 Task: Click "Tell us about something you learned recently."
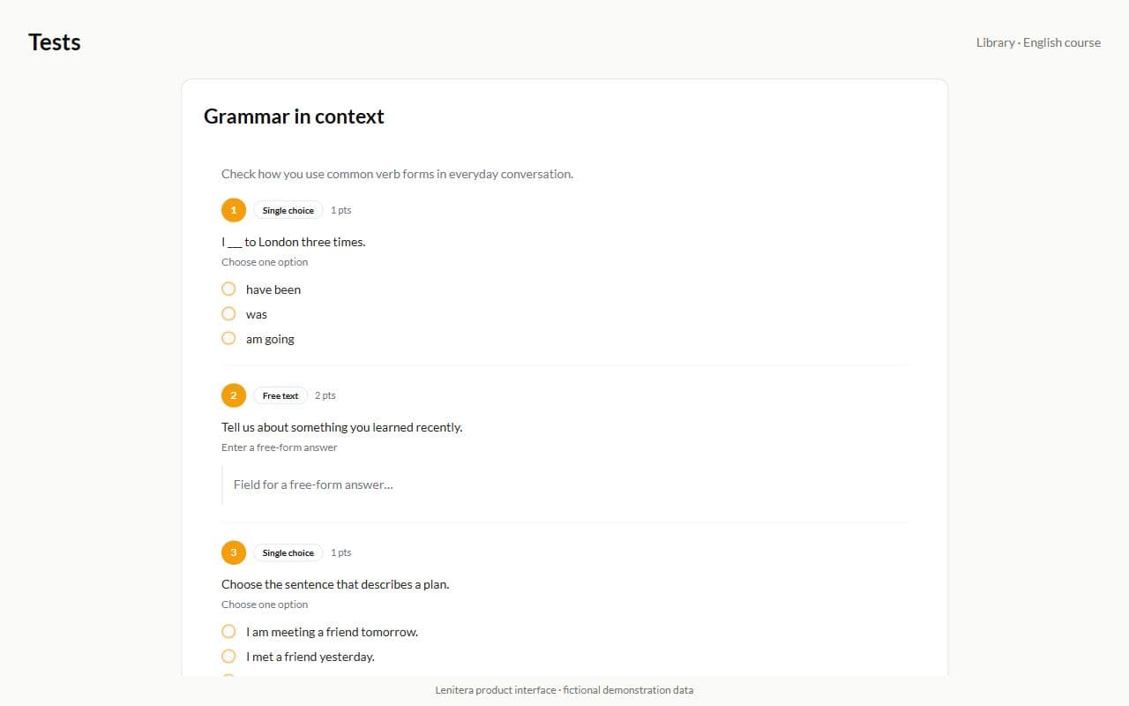tap(341, 427)
